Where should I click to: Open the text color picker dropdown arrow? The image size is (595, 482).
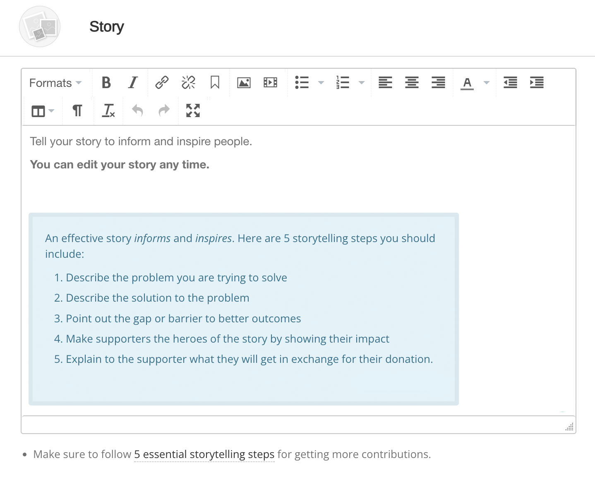[487, 83]
